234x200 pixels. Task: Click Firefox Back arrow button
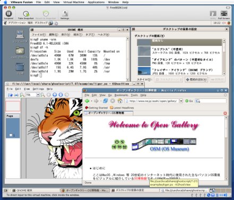[87, 101]
